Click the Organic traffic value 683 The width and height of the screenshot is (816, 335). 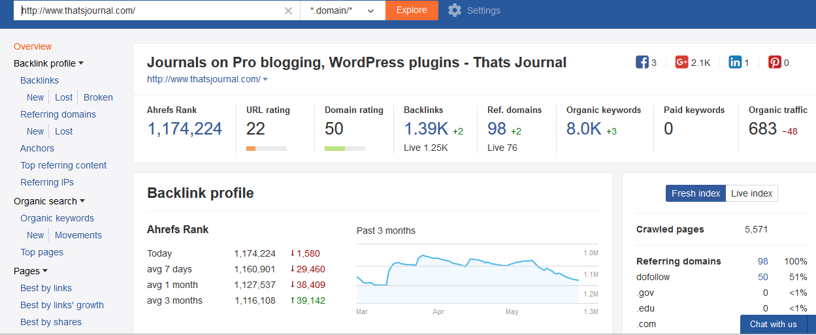tap(763, 129)
